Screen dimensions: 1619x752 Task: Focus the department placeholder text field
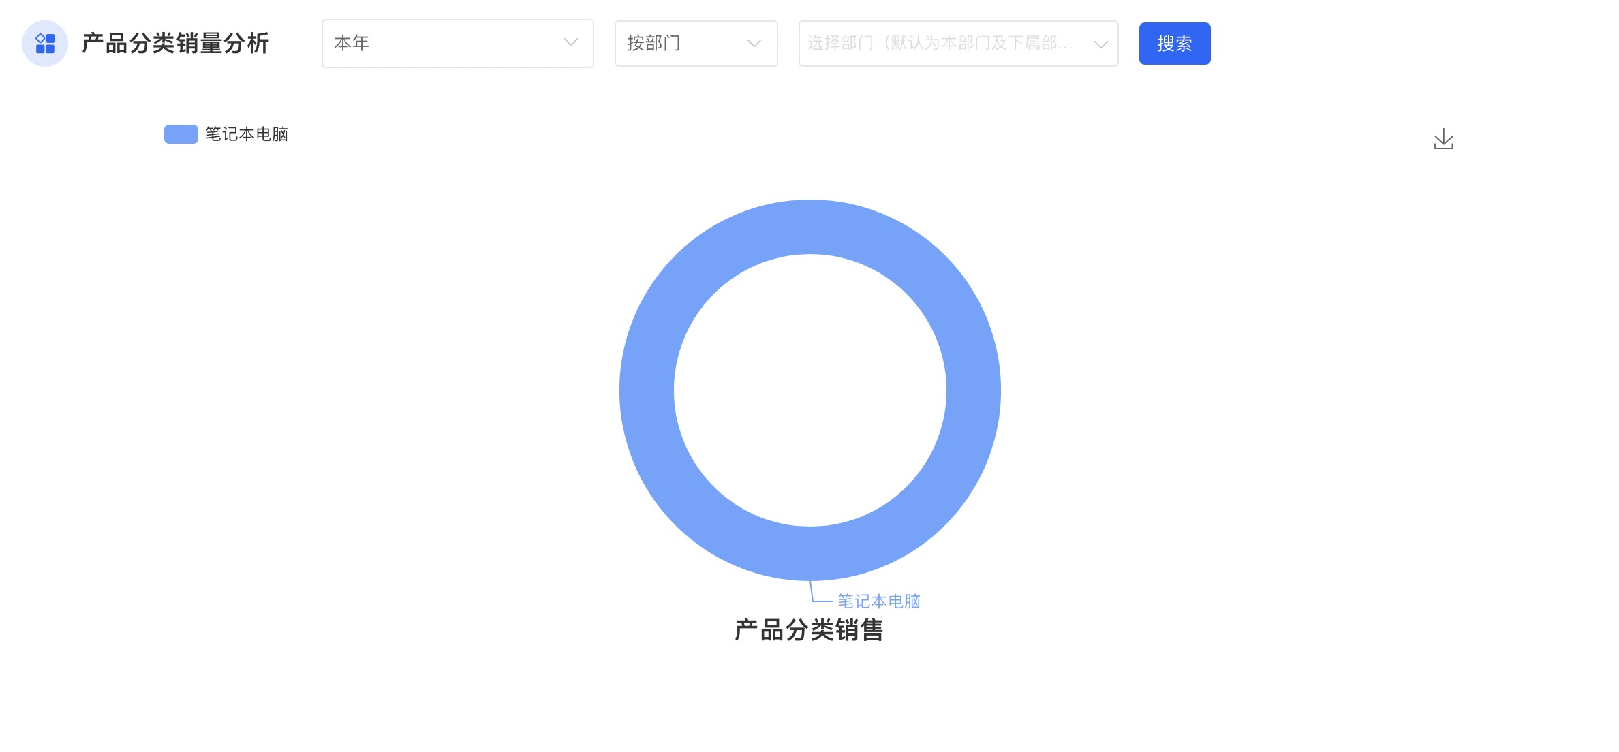(x=940, y=44)
